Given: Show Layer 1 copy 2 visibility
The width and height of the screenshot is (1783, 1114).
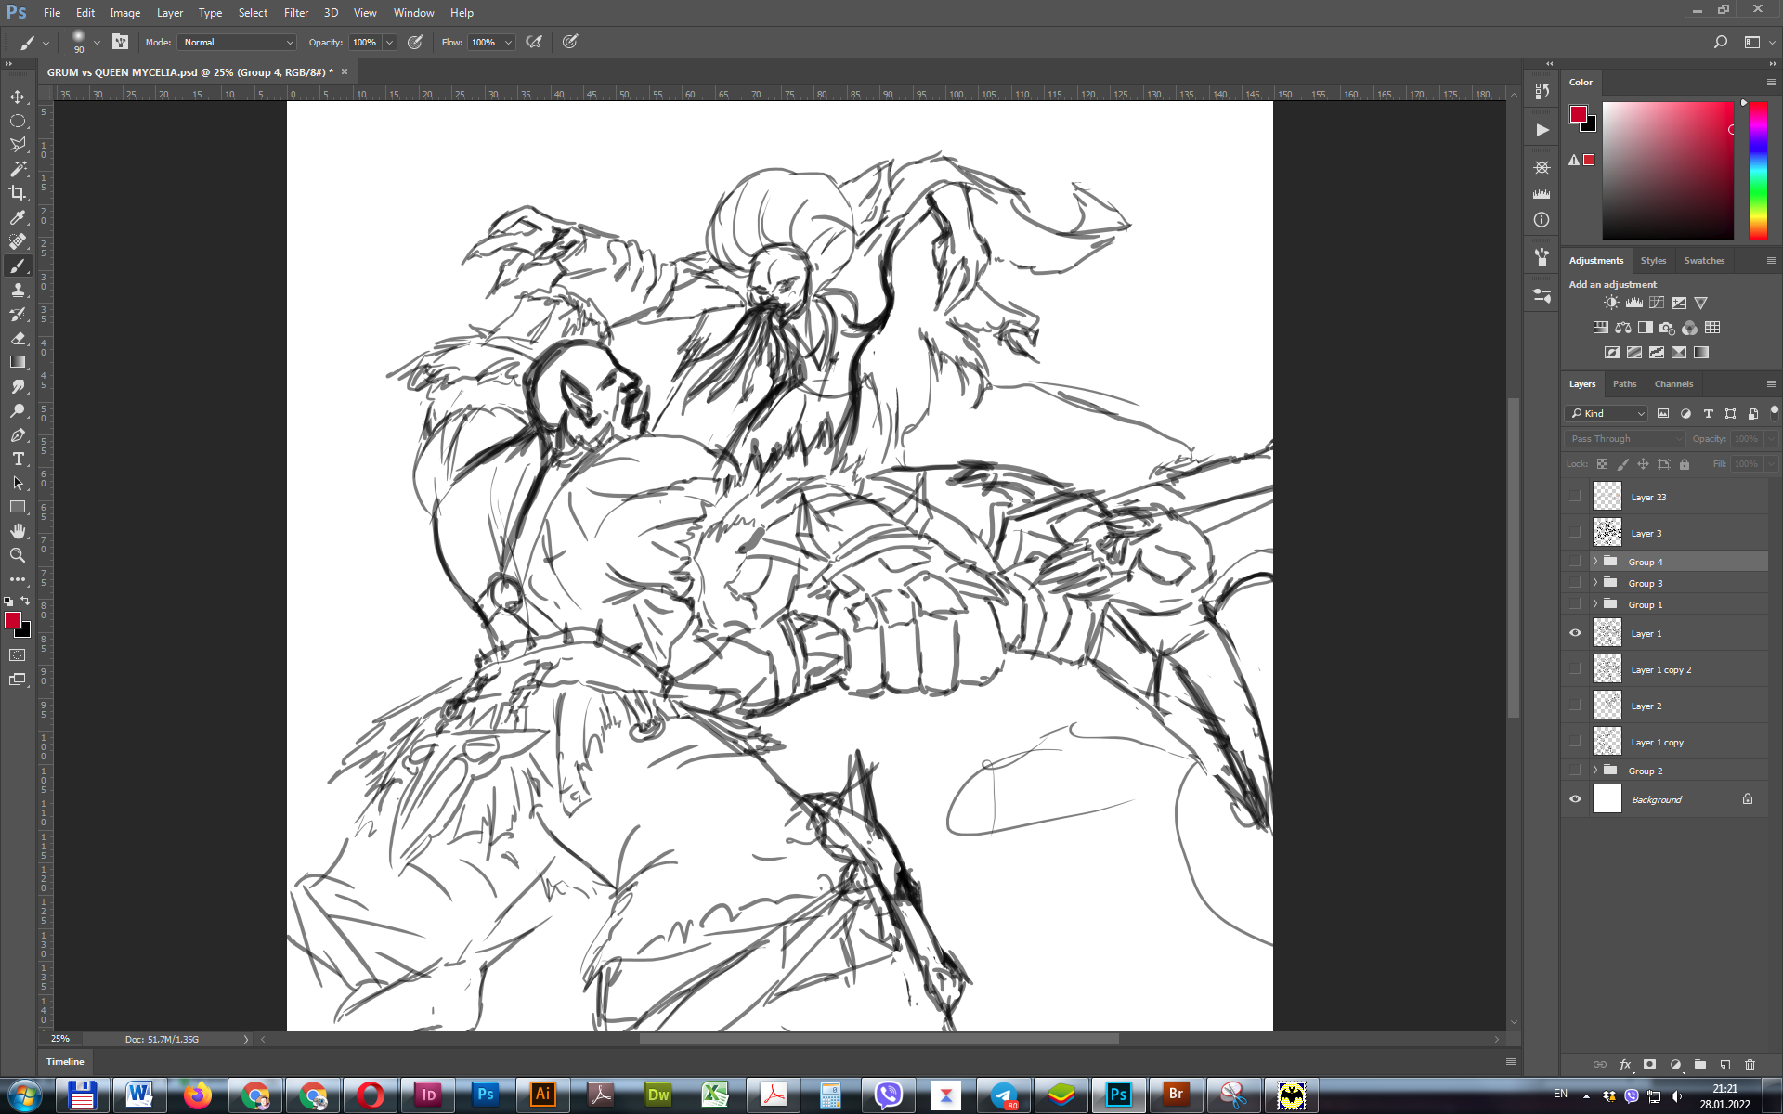Looking at the screenshot, I should (x=1575, y=669).
